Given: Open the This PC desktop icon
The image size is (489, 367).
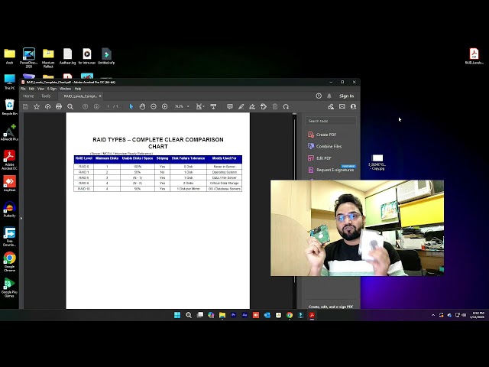Looking at the screenshot, I should click(x=10, y=82).
